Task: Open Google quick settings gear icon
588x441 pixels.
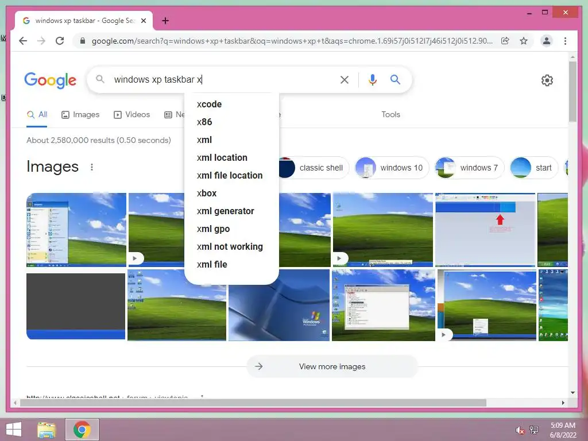Action: (547, 80)
